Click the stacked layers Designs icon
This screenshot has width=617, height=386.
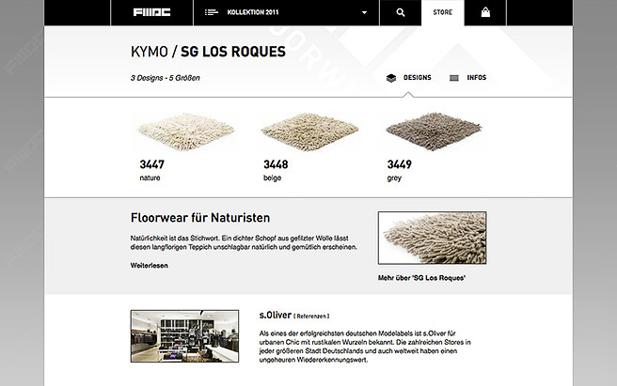(390, 78)
